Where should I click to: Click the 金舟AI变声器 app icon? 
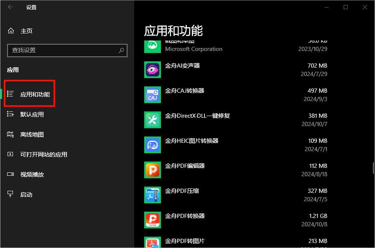153,70
